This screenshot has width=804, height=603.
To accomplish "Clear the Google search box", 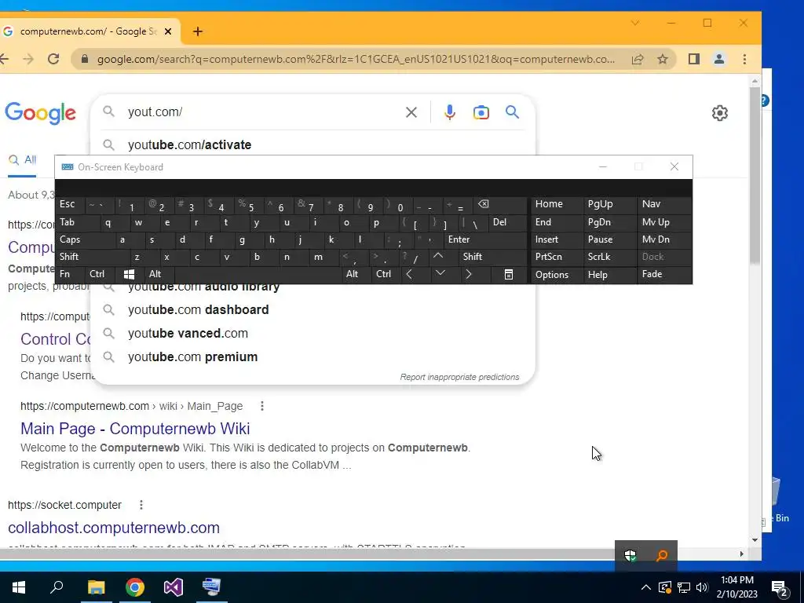I will 411,112.
